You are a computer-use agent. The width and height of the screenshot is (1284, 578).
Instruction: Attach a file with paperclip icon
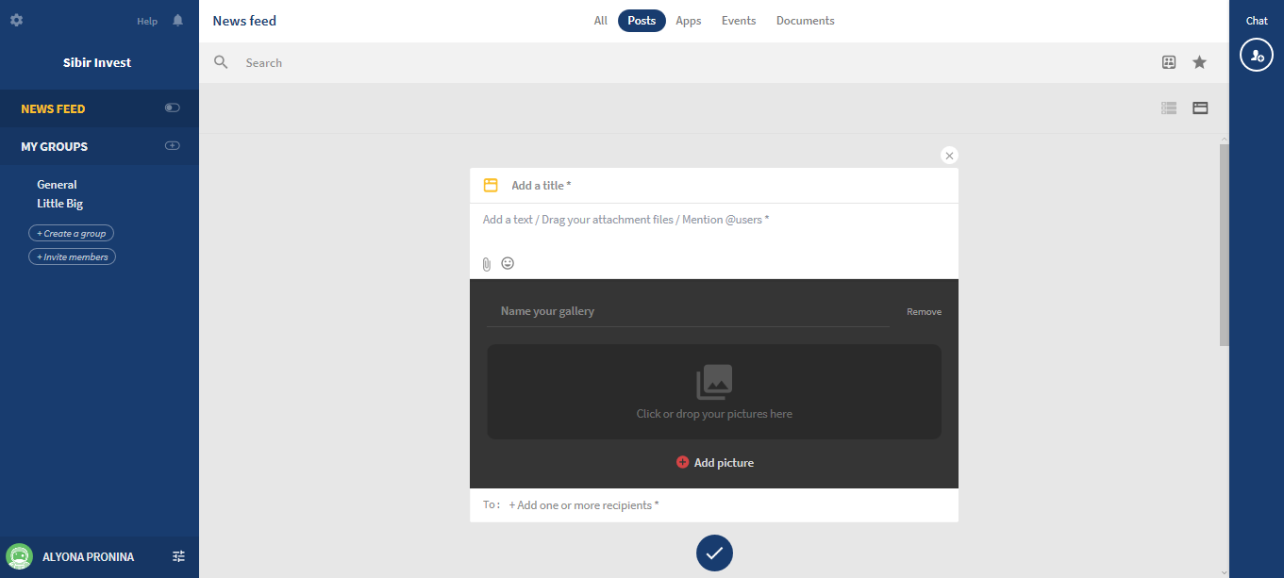tap(487, 264)
